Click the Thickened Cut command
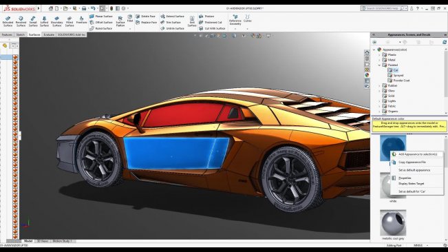 [211, 22]
